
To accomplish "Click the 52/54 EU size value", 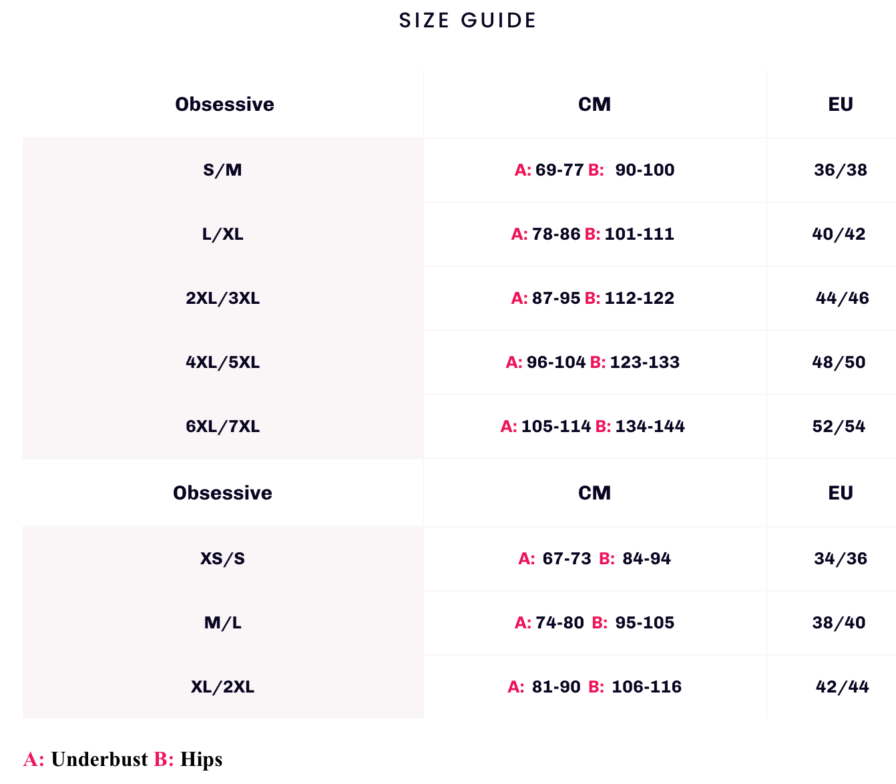I will 839,427.
